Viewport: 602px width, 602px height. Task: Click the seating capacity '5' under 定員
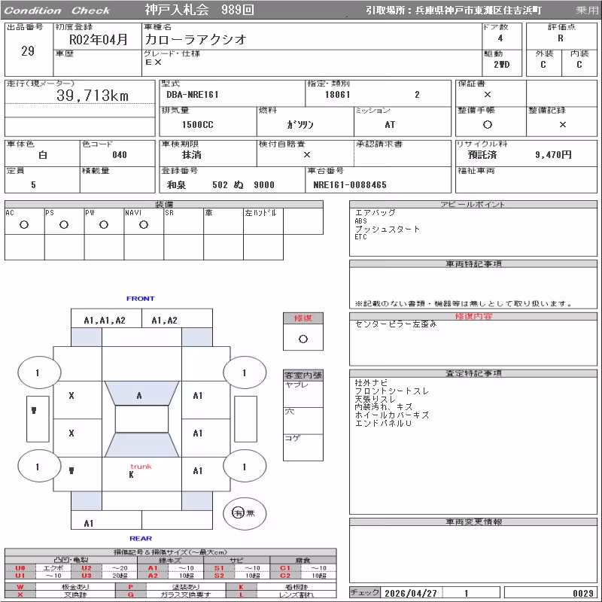tap(33, 184)
